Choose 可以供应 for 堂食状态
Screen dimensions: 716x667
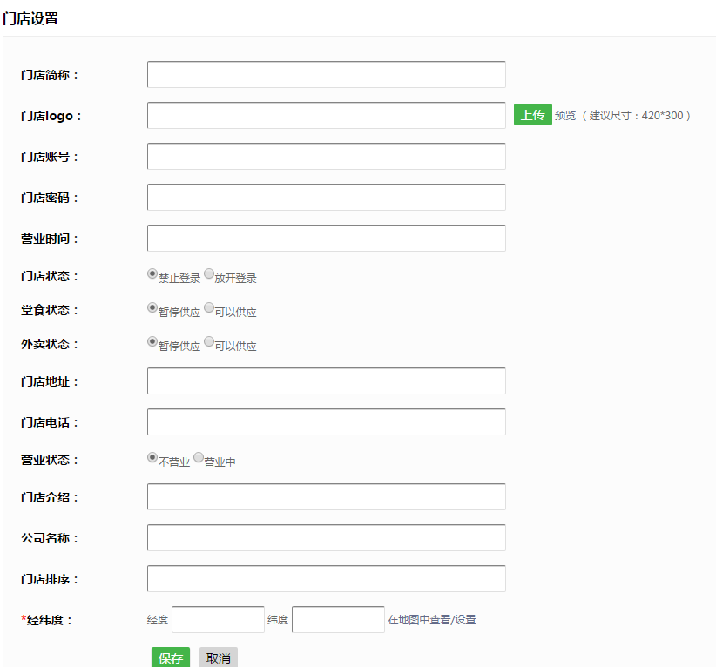pyautogui.click(x=209, y=307)
